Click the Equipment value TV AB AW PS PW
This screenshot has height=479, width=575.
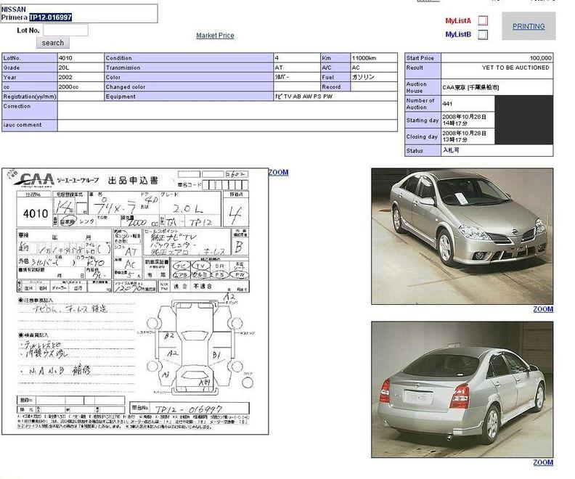pyautogui.click(x=303, y=97)
